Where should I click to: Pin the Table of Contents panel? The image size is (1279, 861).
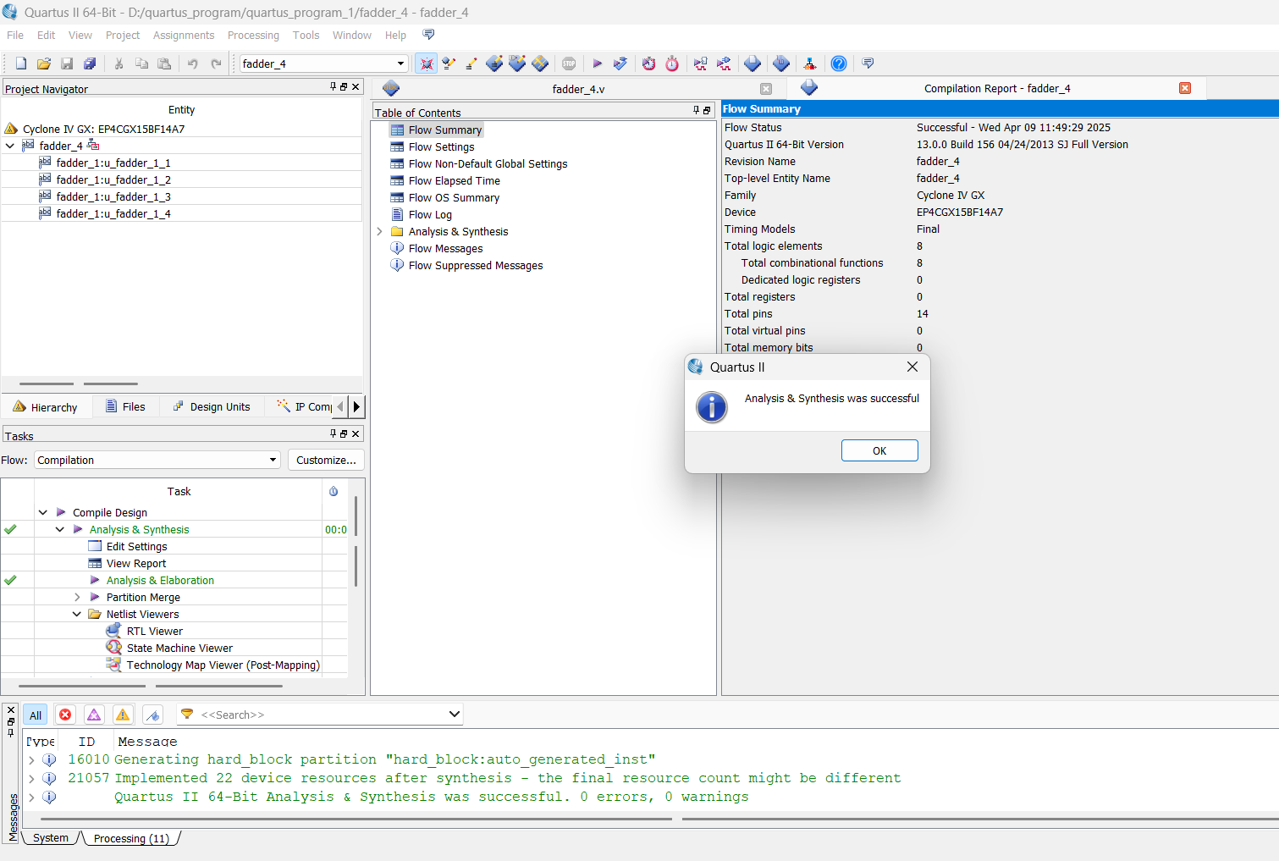click(x=696, y=111)
